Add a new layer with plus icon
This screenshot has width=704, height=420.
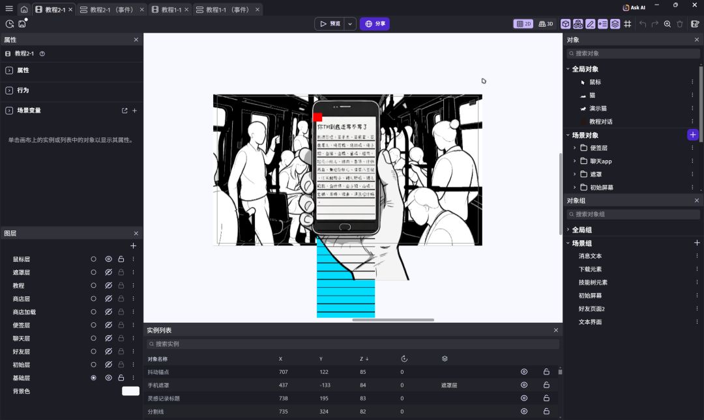pyautogui.click(x=134, y=246)
